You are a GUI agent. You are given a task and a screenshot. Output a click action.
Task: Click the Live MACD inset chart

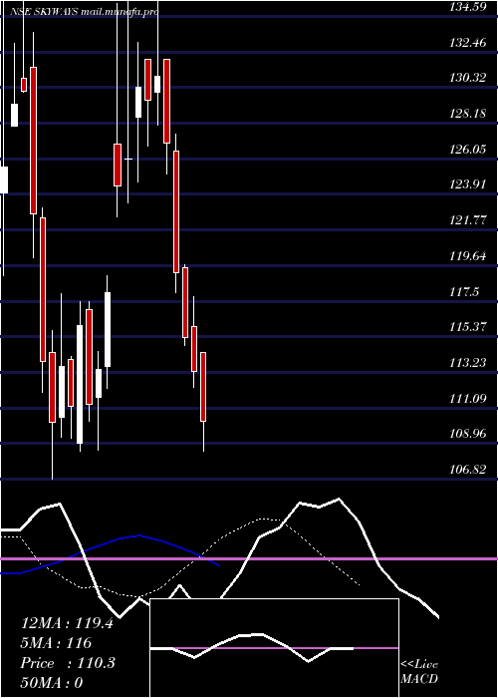pyautogui.click(x=274, y=648)
